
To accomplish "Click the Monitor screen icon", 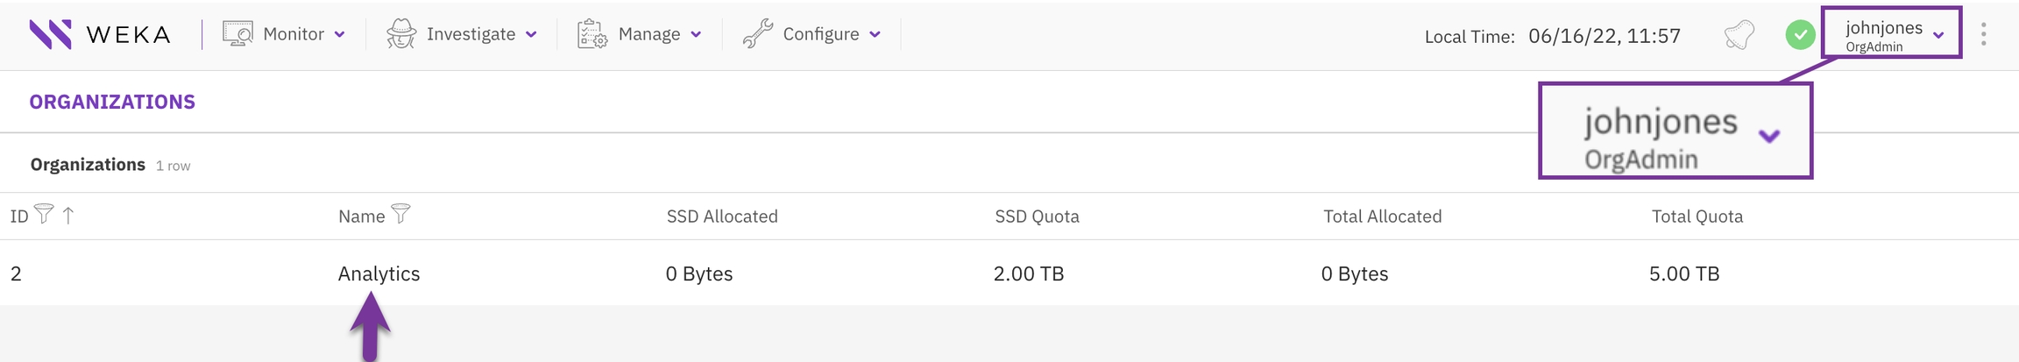I will [x=237, y=34].
